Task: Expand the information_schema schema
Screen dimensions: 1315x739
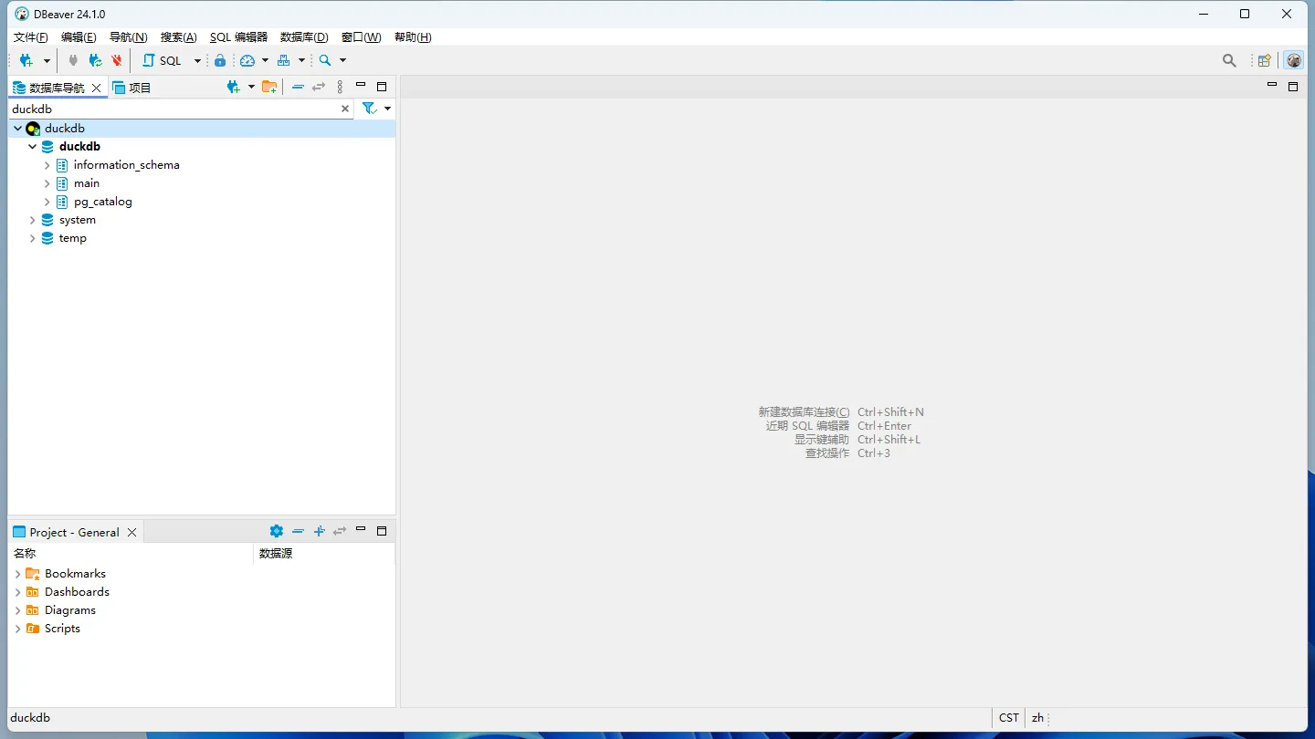Action: click(x=47, y=165)
